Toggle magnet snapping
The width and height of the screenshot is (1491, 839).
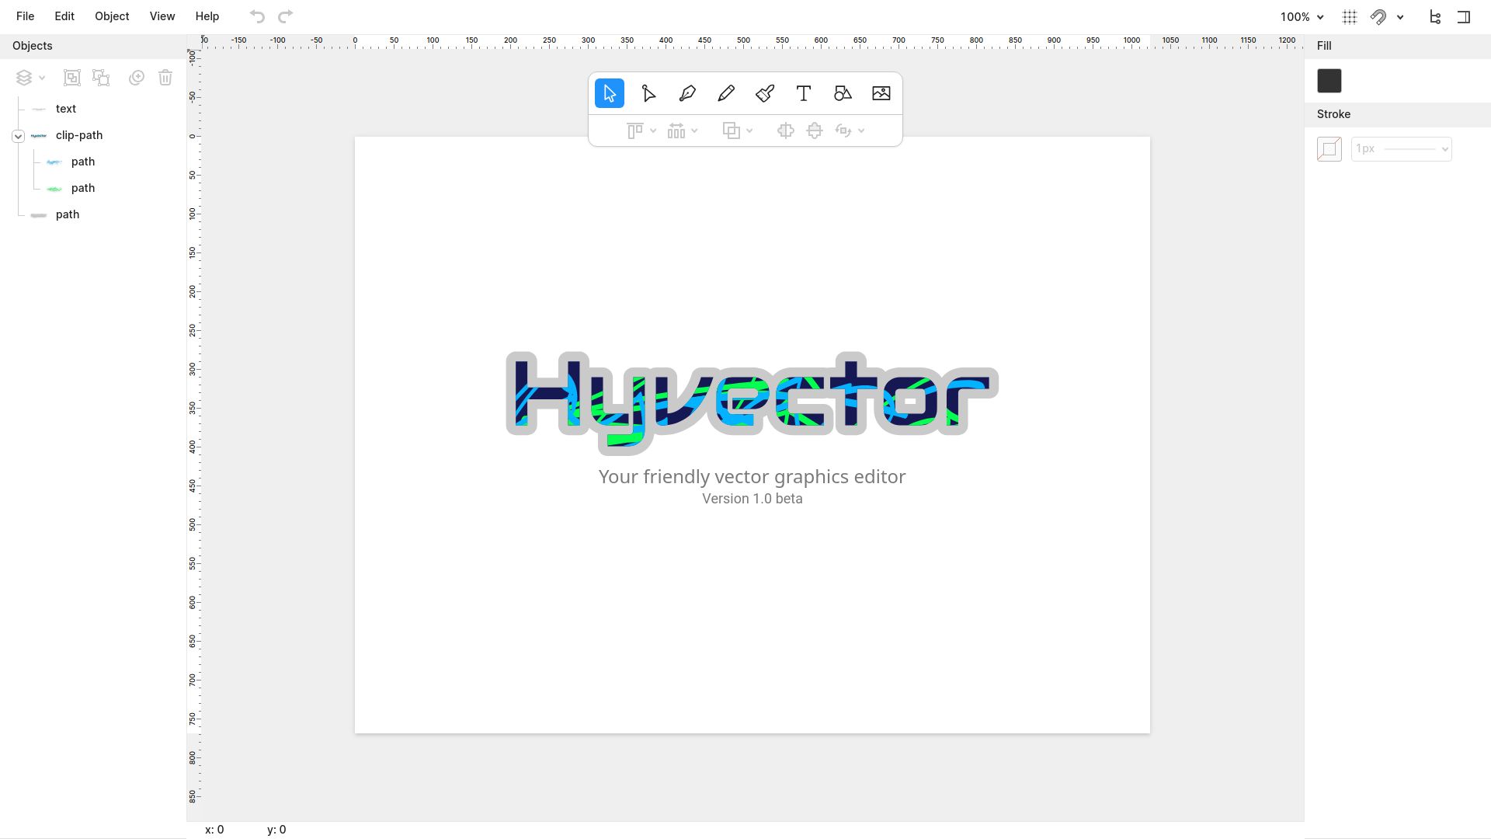(x=1378, y=17)
